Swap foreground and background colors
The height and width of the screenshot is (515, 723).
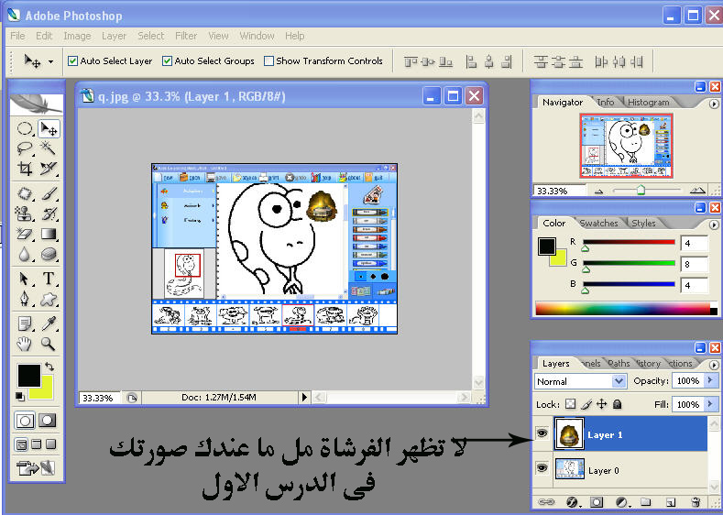pyautogui.click(x=49, y=367)
